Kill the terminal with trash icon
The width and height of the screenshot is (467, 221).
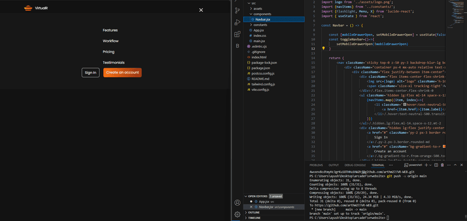[x=442, y=165]
